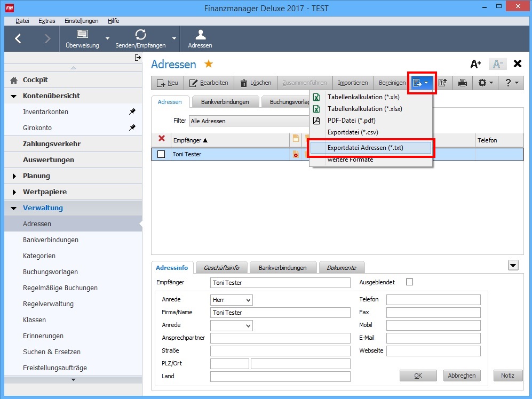Open the Datei menu
532x399 pixels.
pyautogui.click(x=22, y=21)
